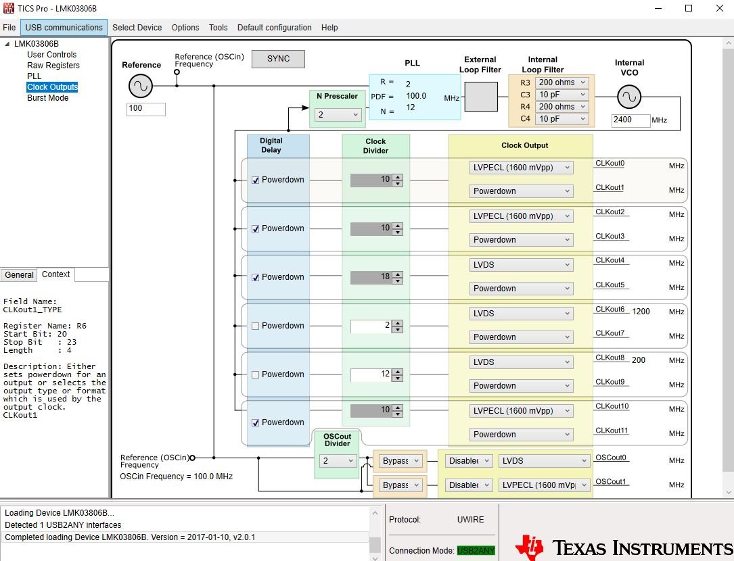Image resolution: width=734 pixels, height=561 pixels.
Task: Click the USB2ANY connection mode indicator
Action: [476, 551]
